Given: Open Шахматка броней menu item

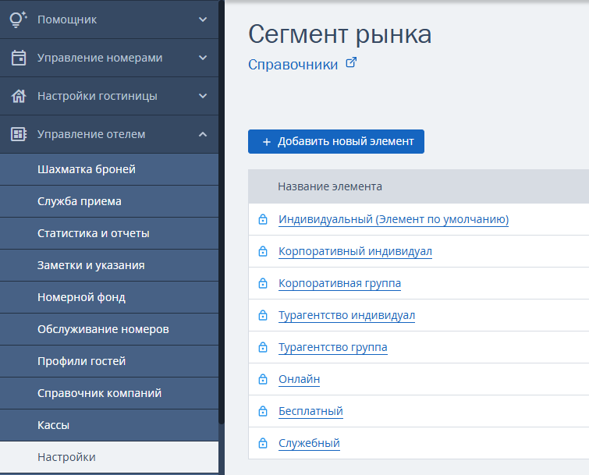Looking at the screenshot, I should [x=87, y=169].
